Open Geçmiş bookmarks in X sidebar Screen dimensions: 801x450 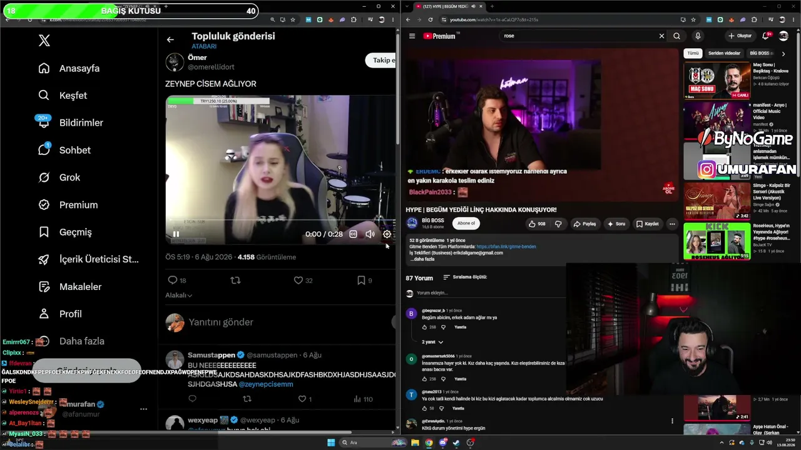coord(64,232)
